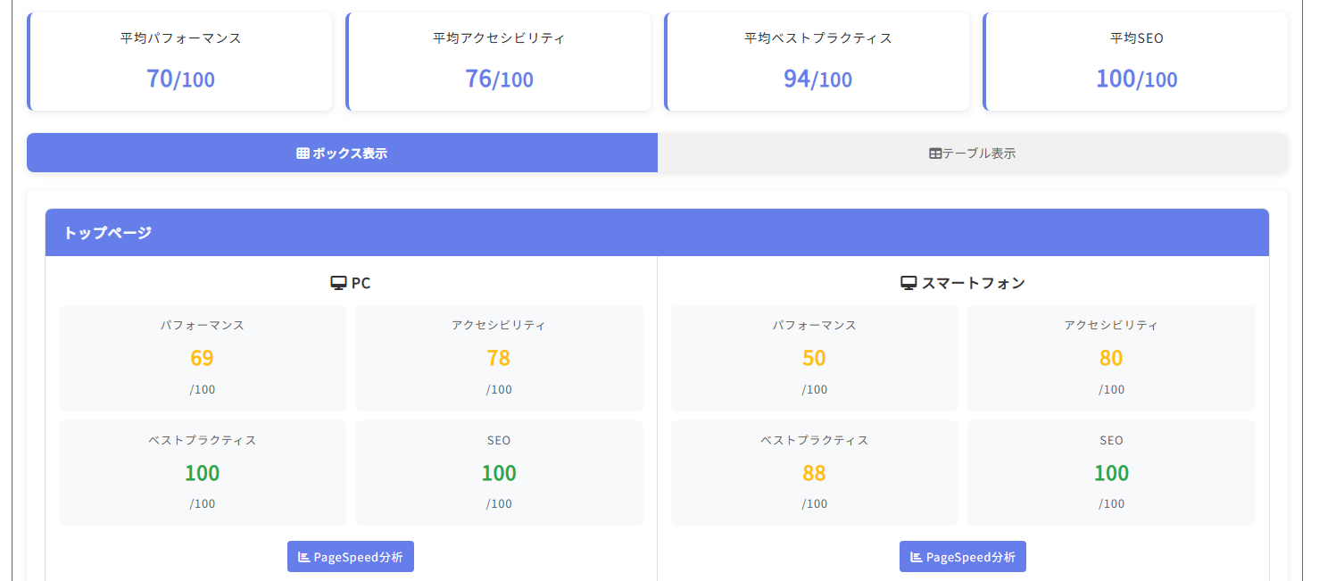1319x581 pixels.
Task: Click chart icon on PC PageSpeed分析 button
Action: (x=304, y=557)
